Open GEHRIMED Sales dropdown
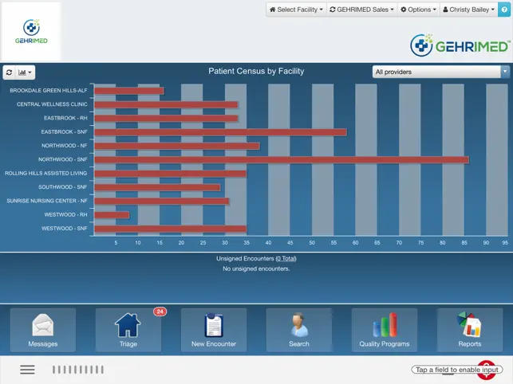Screen dimensions: 513x384 point(361,10)
